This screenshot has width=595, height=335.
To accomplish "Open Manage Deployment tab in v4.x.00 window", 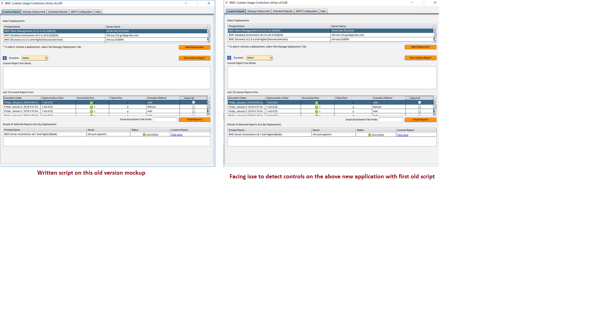I will point(34,12).
